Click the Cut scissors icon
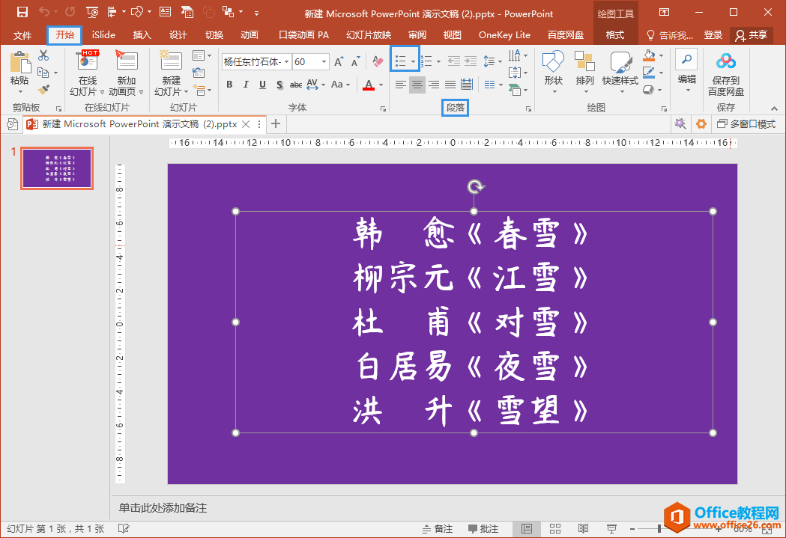 pyautogui.click(x=43, y=55)
